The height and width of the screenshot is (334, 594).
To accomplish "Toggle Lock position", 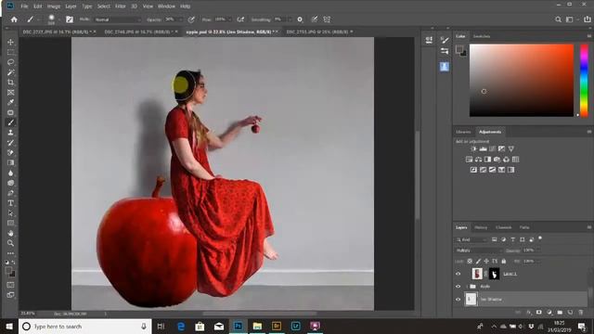I will [x=486, y=262].
